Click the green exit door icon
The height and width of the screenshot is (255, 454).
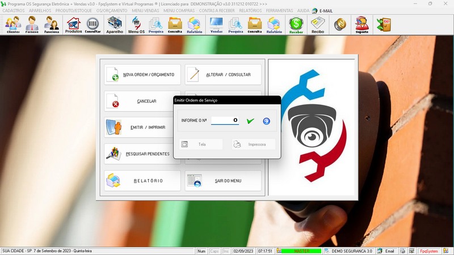[384, 24]
